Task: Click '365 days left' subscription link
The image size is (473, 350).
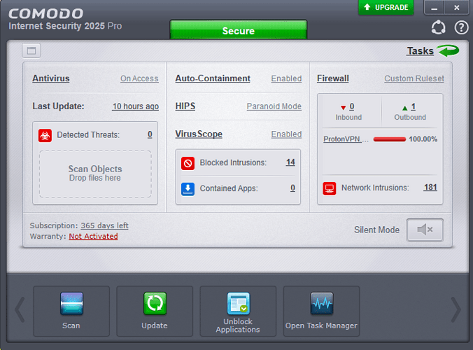Action: tap(104, 225)
